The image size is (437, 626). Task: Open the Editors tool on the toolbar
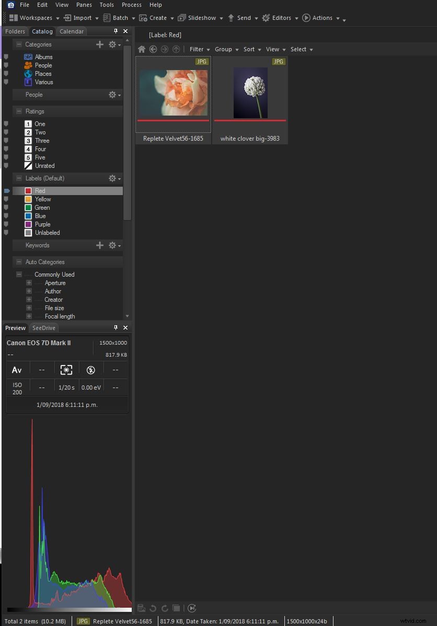(280, 17)
